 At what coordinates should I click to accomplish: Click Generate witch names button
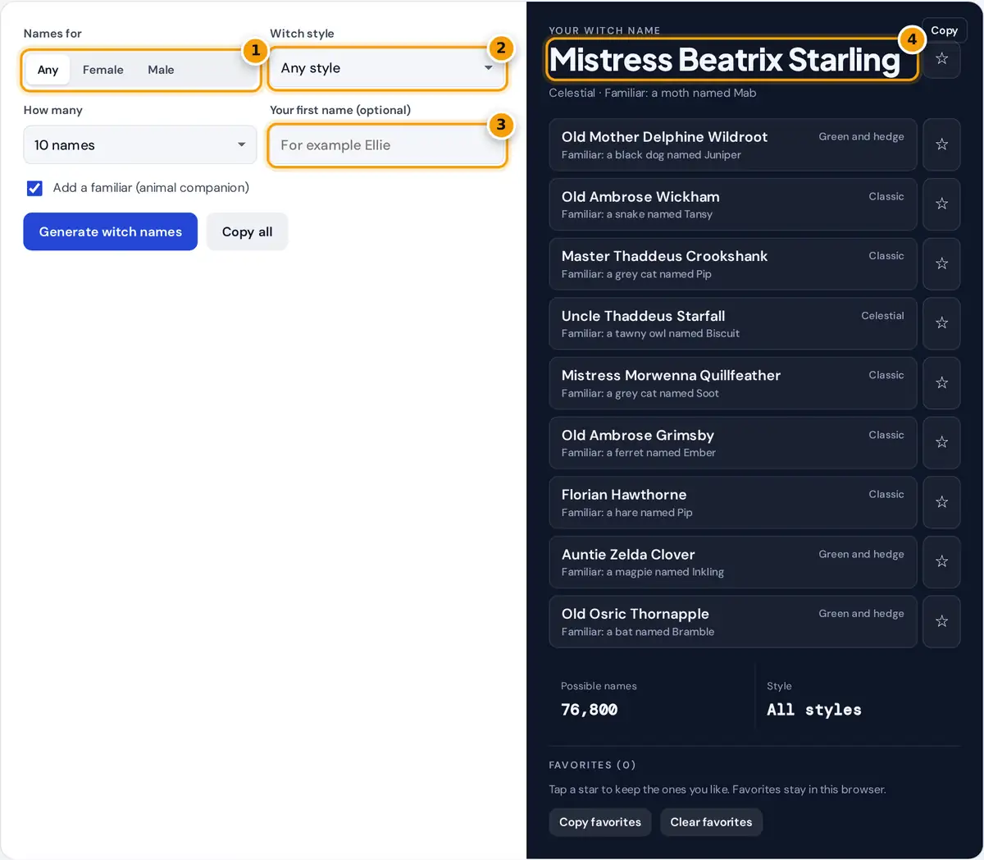pos(111,231)
